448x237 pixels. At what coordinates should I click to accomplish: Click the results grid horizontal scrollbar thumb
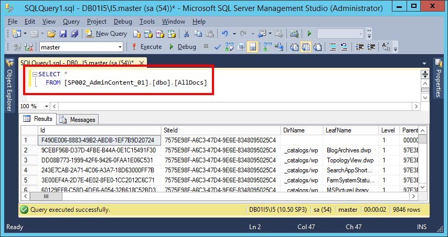(x=46, y=197)
